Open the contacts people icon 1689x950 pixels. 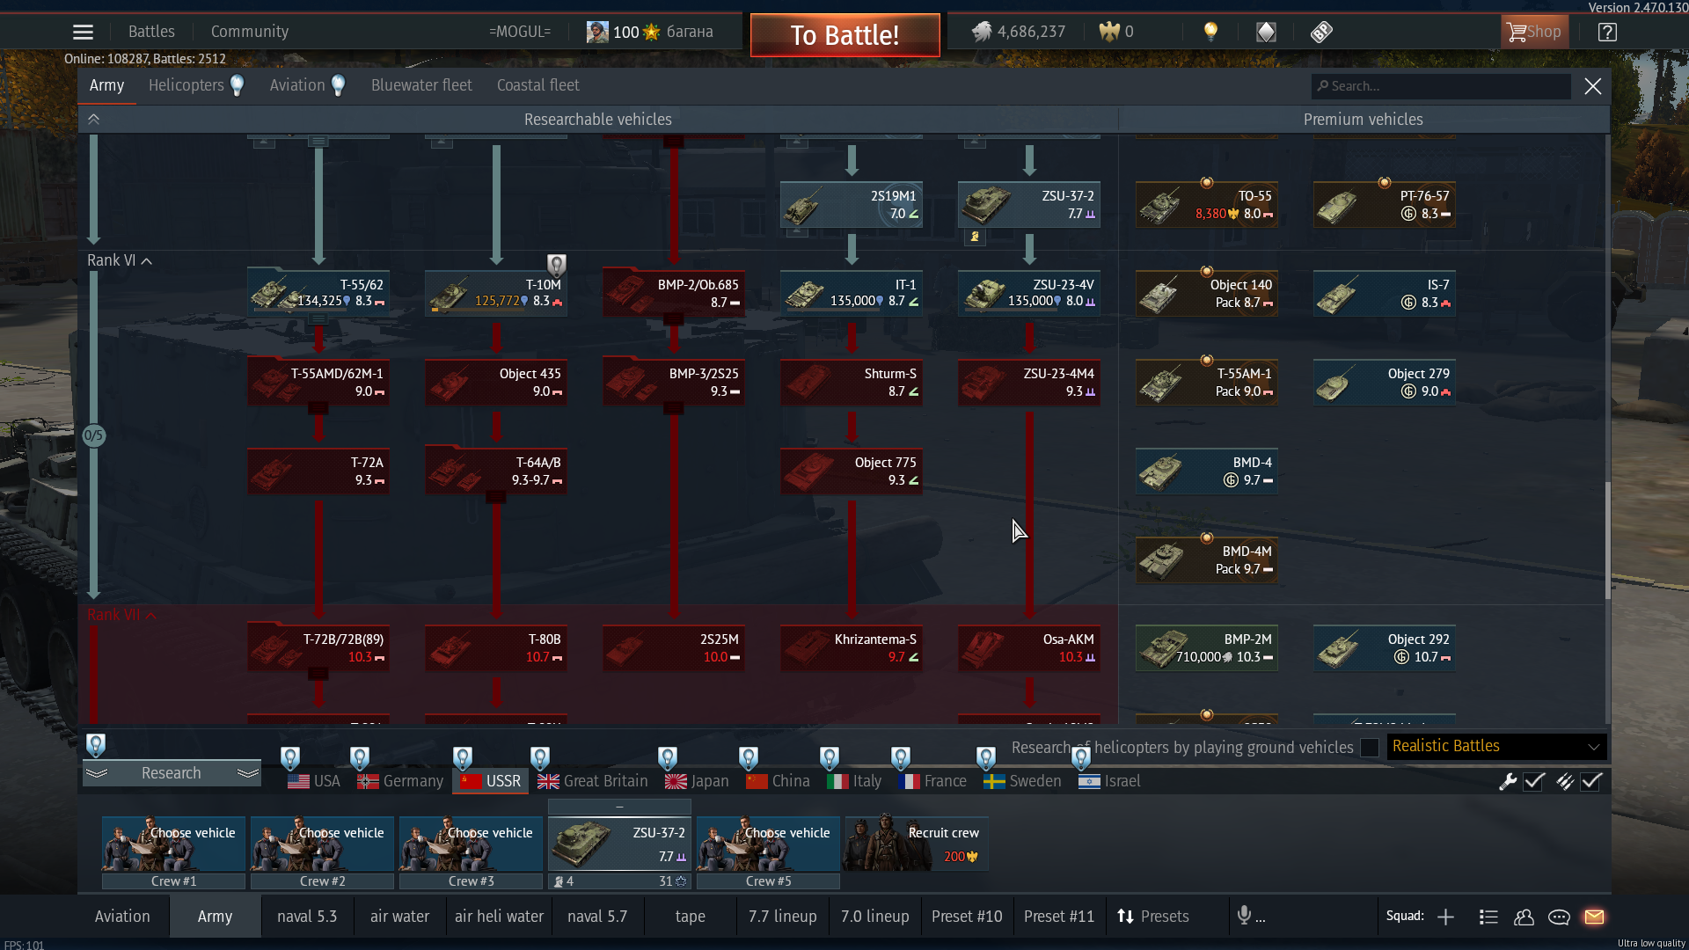point(1524,917)
